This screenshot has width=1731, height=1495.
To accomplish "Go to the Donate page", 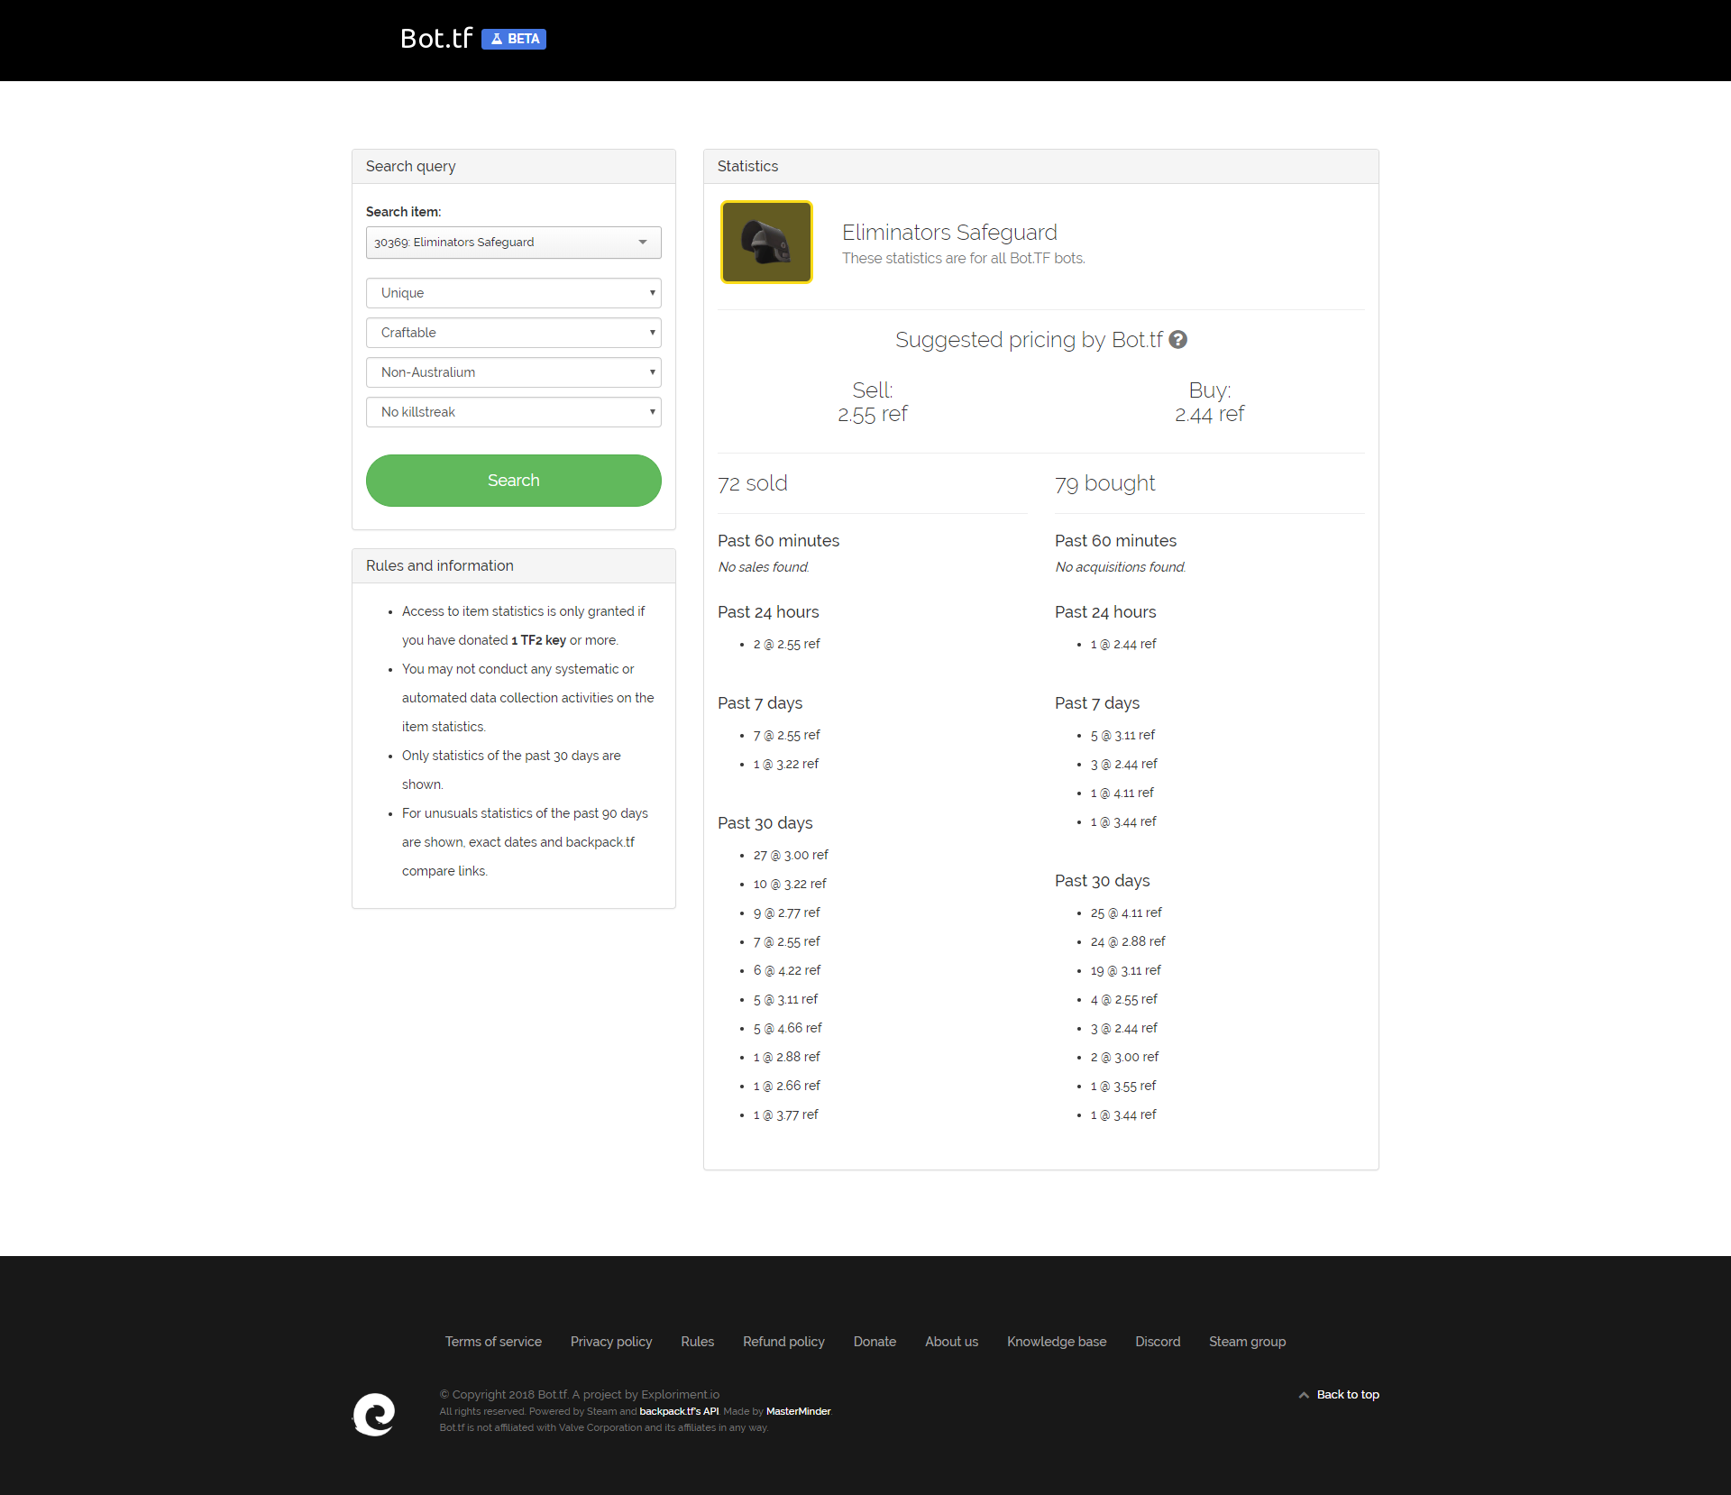I will pos(875,1342).
